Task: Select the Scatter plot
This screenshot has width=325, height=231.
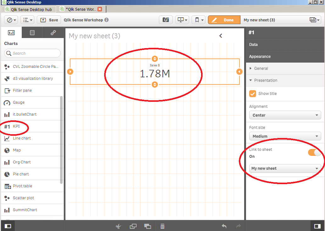Action: coord(32,198)
